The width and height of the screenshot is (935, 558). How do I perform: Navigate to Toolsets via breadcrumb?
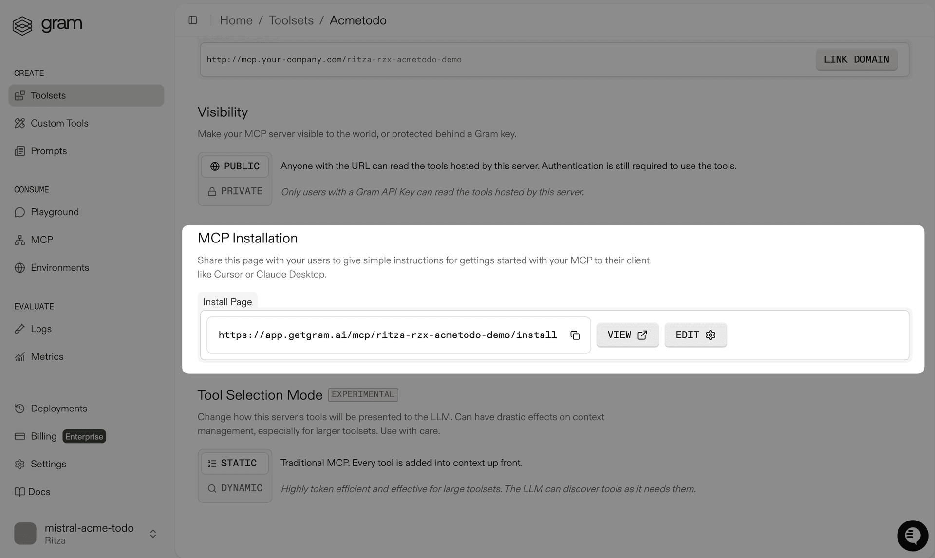pyautogui.click(x=291, y=20)
